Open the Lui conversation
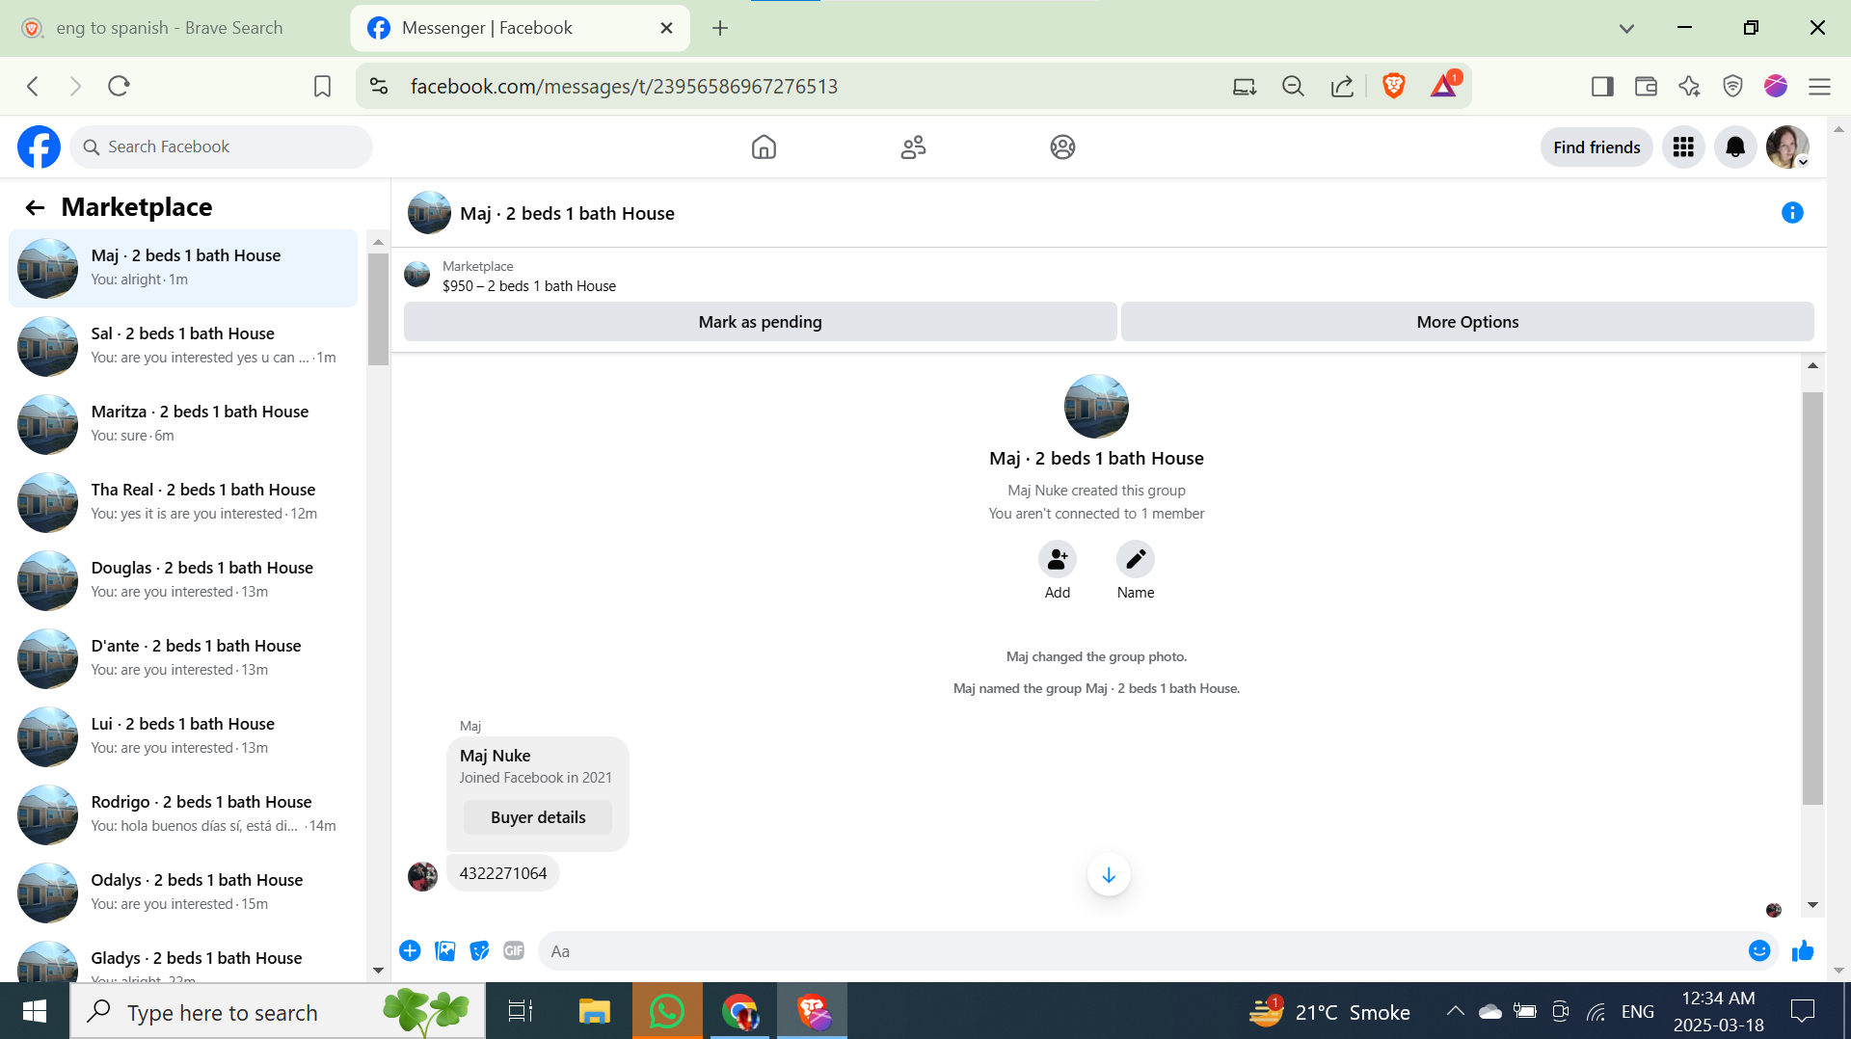Screen dimensions: 1851x1039 (x=183, y=736)
